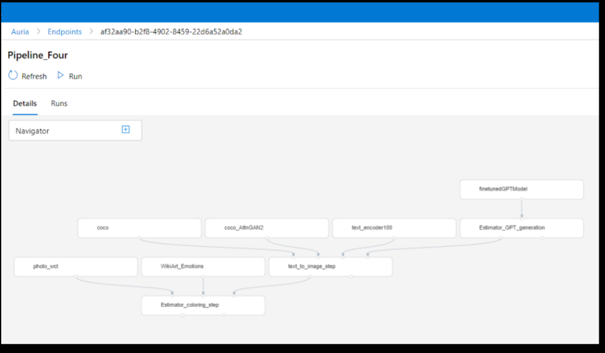Click output port under coco node
The width and height of the screenshot is (605, 353).
click(140, 238)
